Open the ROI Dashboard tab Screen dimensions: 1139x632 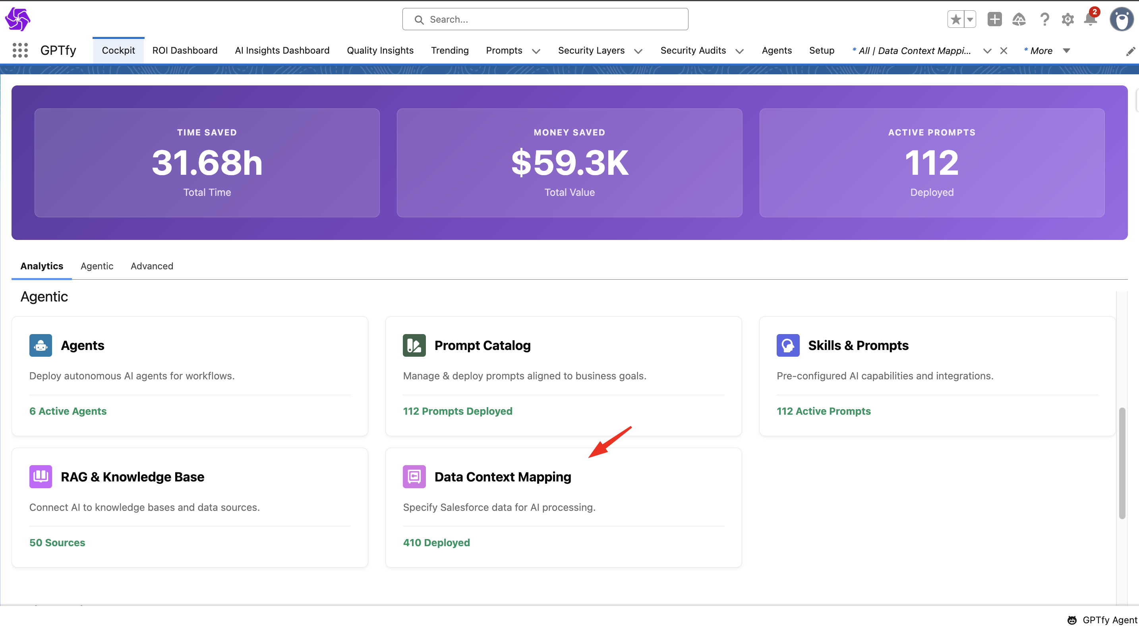185,50
